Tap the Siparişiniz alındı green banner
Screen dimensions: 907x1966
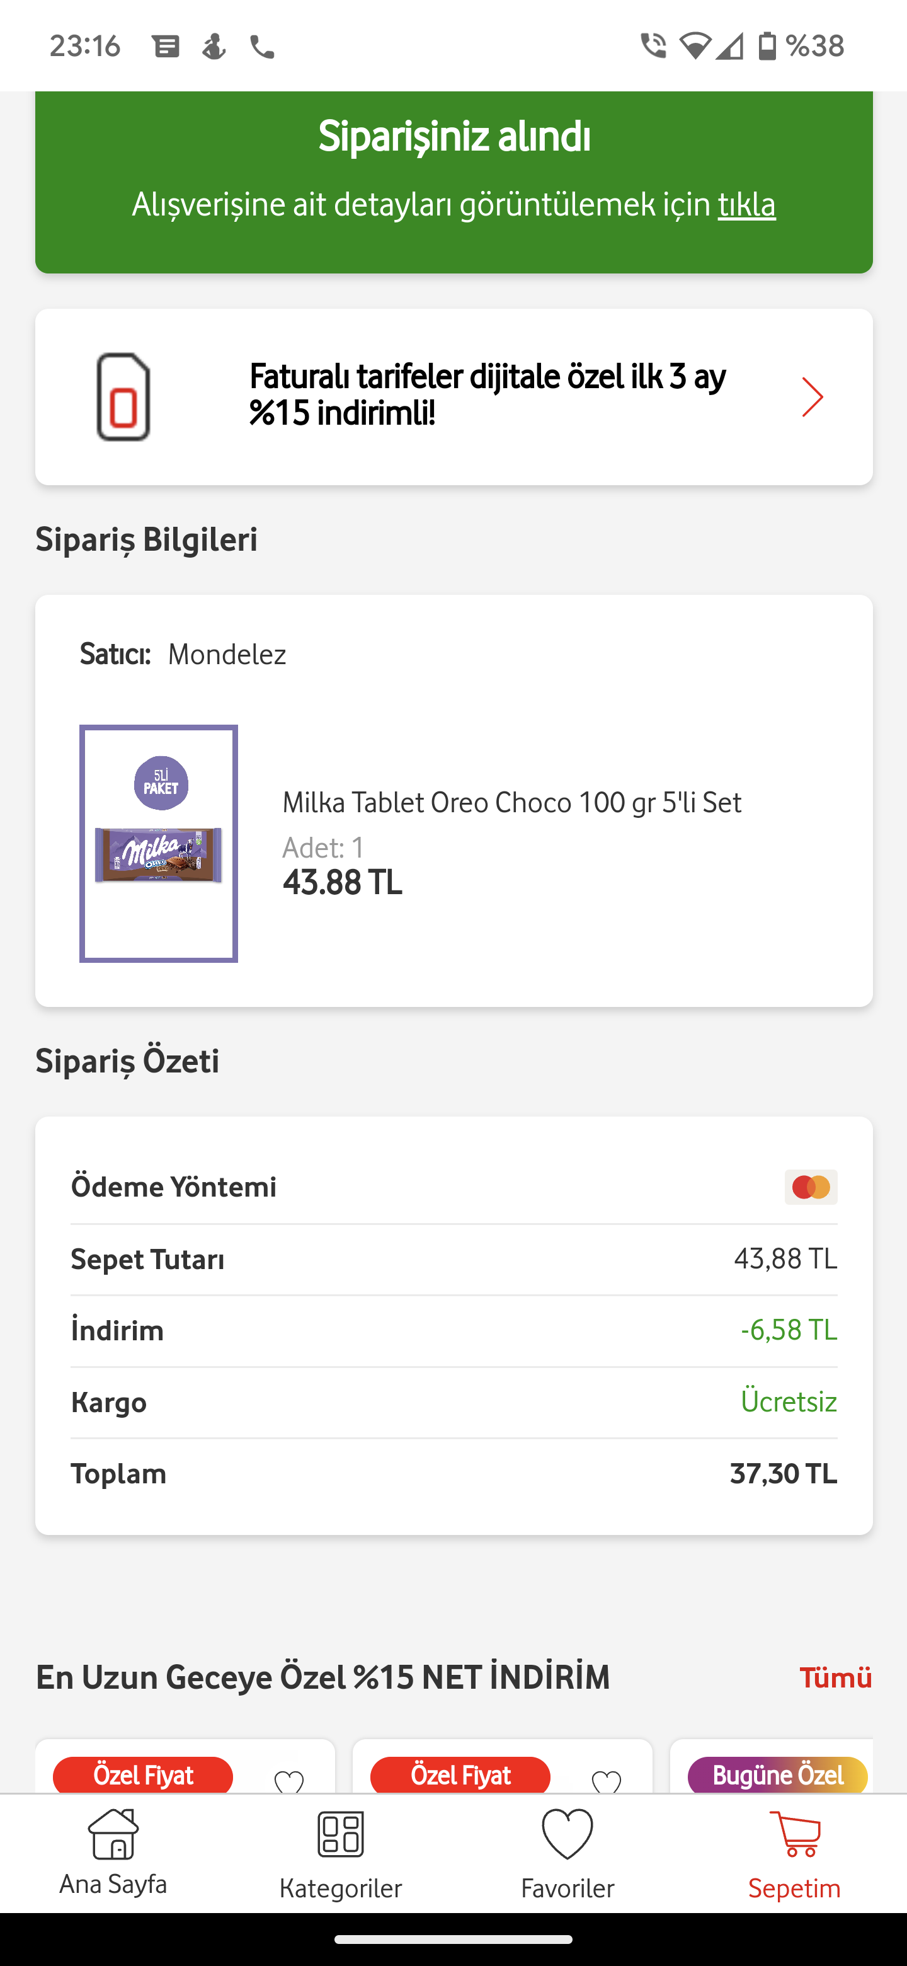[454, 137]
